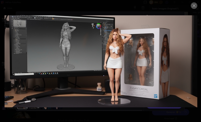Close the image preview with the round X

click(194, 6)
